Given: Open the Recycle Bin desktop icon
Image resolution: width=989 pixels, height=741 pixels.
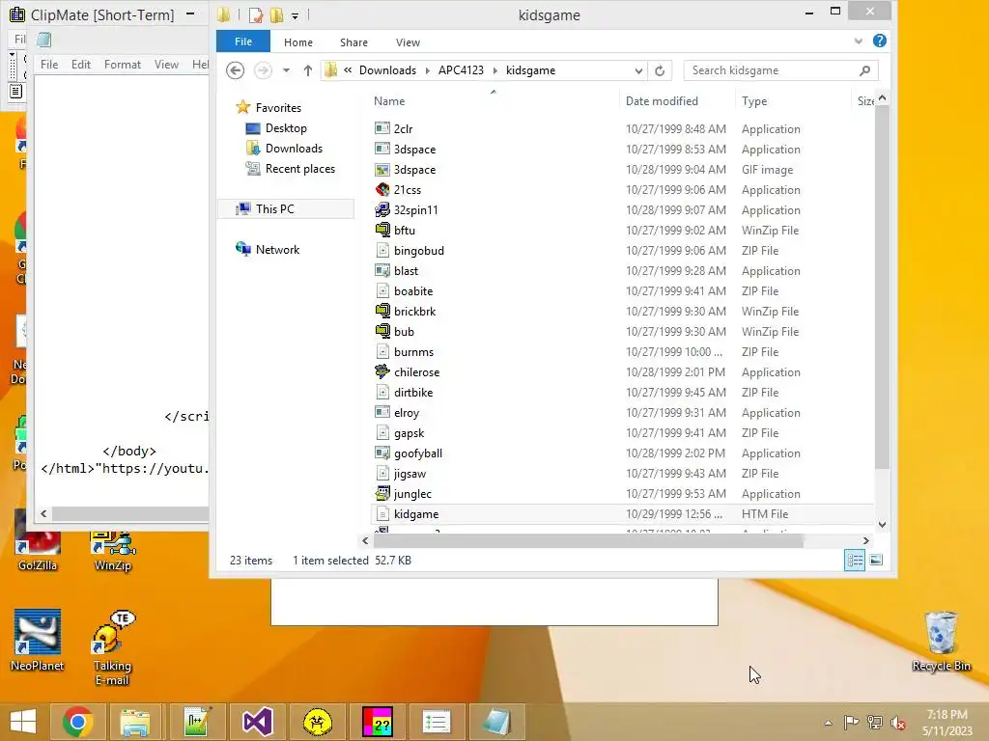Looking at the screenshot, I should (x=941, y=642).
